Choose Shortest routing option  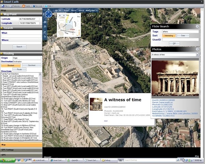click(11, 65)
